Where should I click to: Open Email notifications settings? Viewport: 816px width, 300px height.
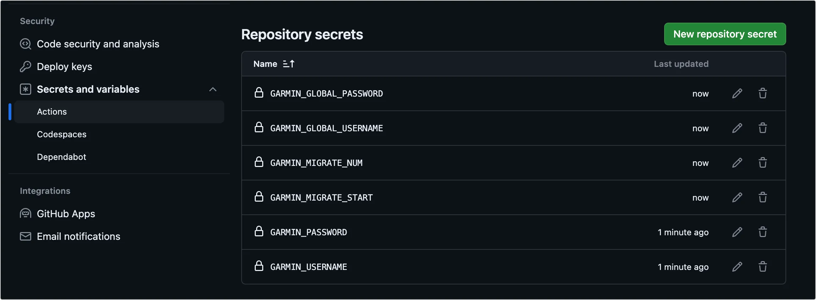[78, 236]
